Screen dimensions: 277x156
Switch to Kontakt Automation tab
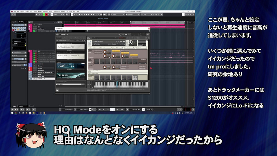point(83,38)
